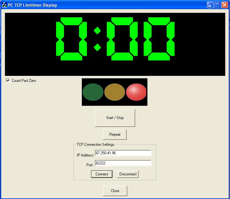
Task: Click the red indicator light
Action: pos(136,92)
